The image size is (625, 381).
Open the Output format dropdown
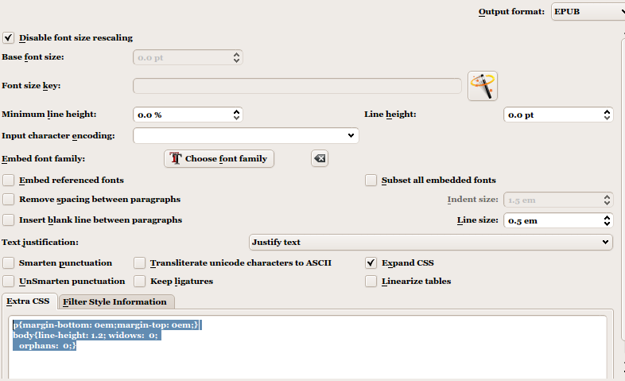tap(587, 11)
